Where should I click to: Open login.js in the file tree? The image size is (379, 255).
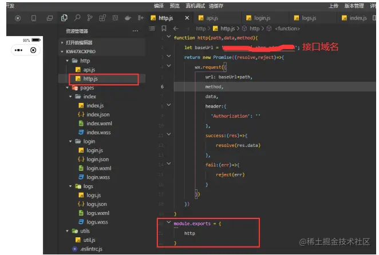94,150
